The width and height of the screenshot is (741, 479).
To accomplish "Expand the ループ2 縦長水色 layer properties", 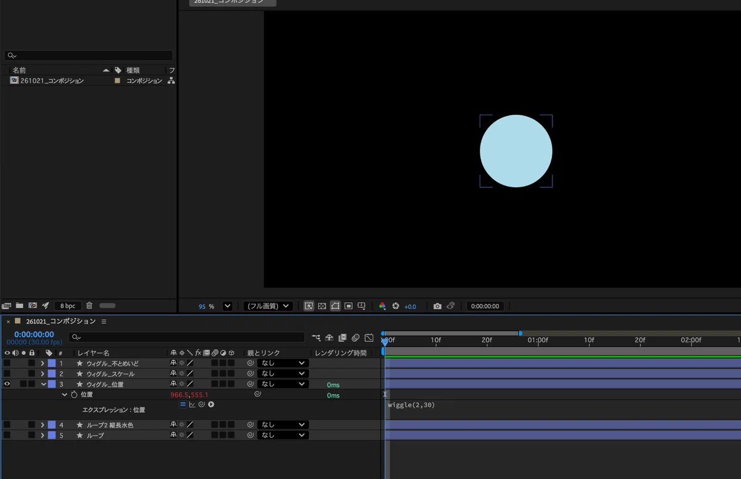I will pyautogui.click(x=43, y=425).
